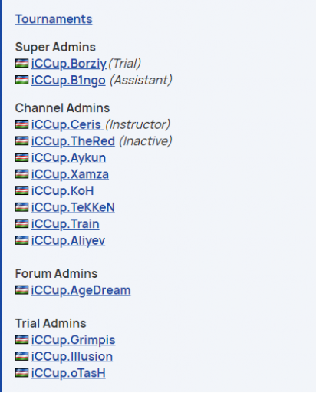Visit trial admin iCCup.Illusion profile
This screenshot has height=393, width=316.
[x=72, y=356]
